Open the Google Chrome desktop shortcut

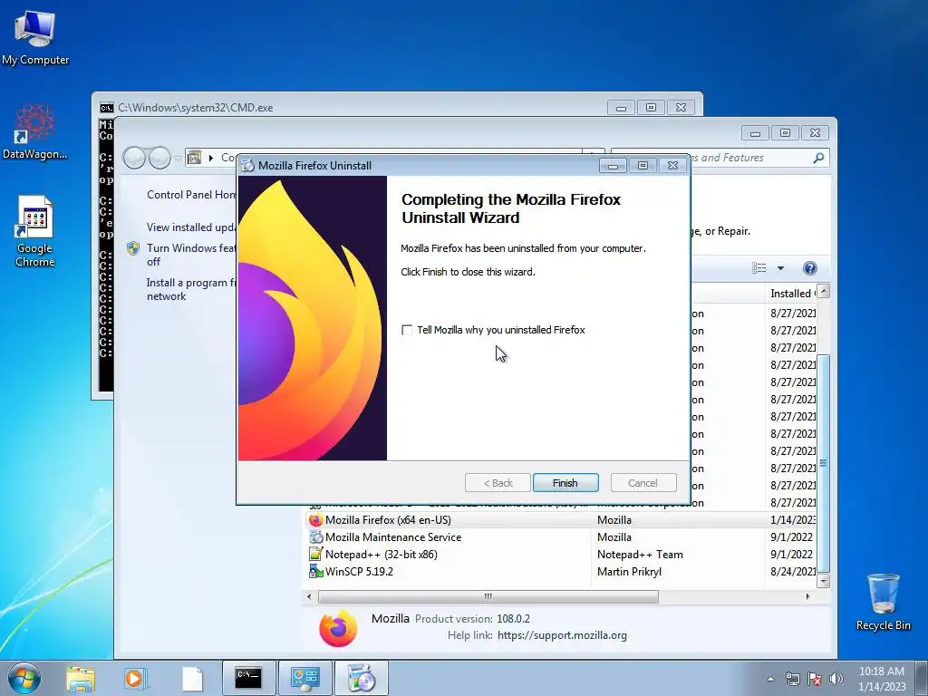(x=35, y=231)
